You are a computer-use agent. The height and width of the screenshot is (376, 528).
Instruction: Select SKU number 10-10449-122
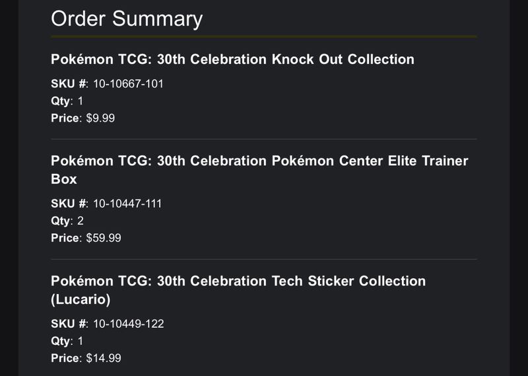pos(129,324)
